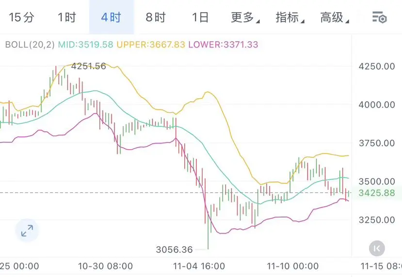Click the current price tag 3425.88
Image resolution: width=402 pixels, height=277 pixels.
click(x=377, y=193)
